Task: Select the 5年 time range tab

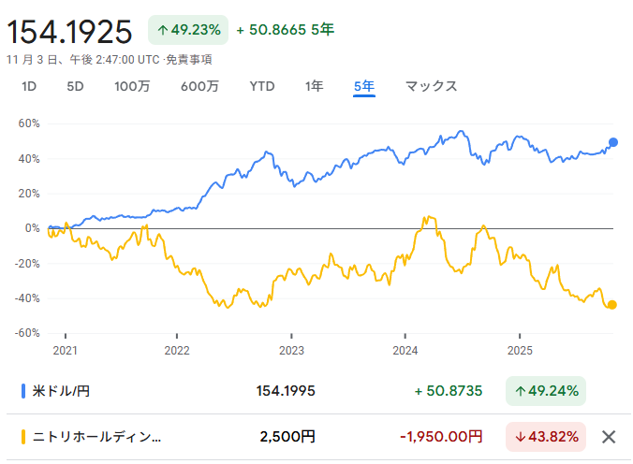Action: click(364, 86)
